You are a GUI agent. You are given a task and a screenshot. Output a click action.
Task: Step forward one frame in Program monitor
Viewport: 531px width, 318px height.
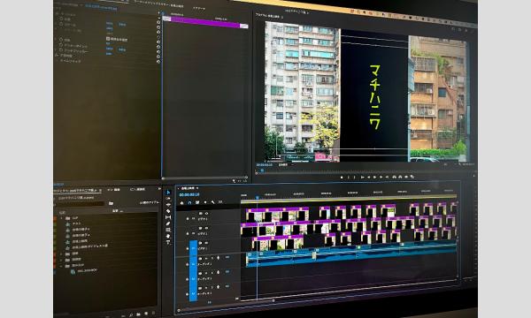coord(381,177)
